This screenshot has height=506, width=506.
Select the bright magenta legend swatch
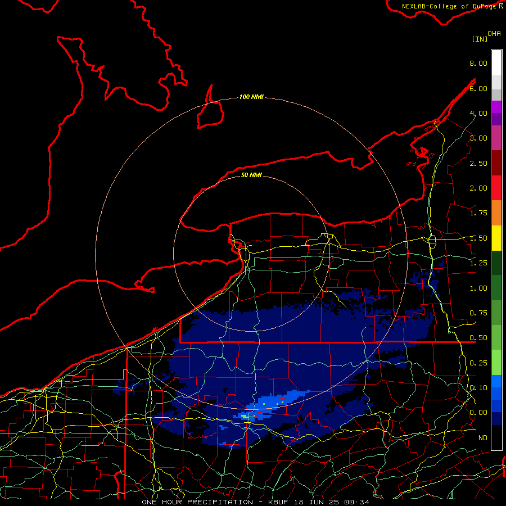tap(496, 107)
